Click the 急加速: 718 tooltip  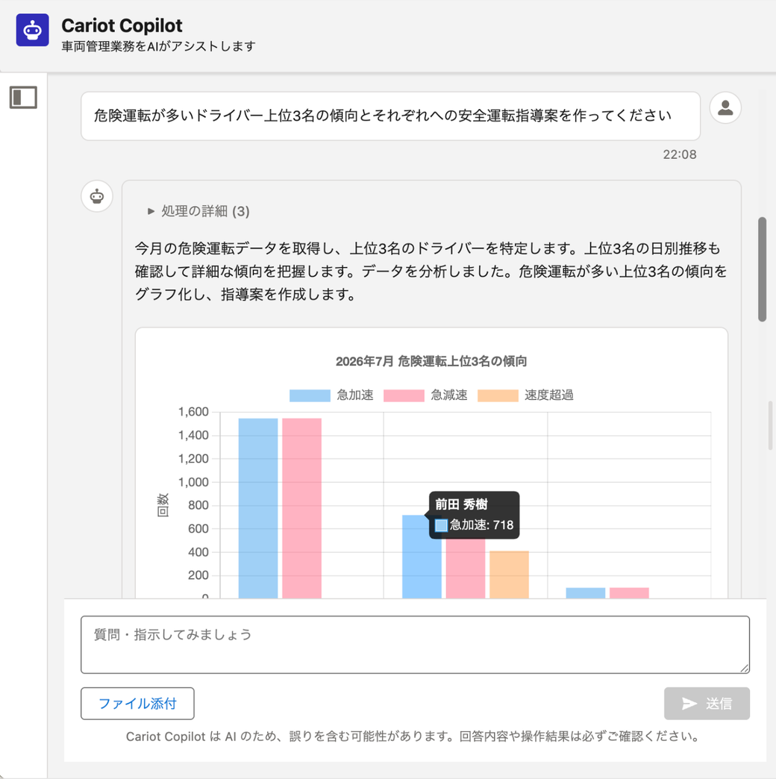click(474, 515)
